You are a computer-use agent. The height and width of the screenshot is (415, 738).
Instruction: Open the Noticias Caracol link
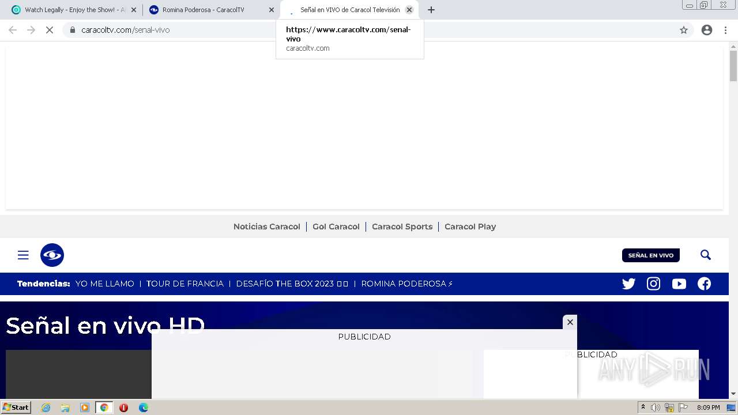(267, 227)
